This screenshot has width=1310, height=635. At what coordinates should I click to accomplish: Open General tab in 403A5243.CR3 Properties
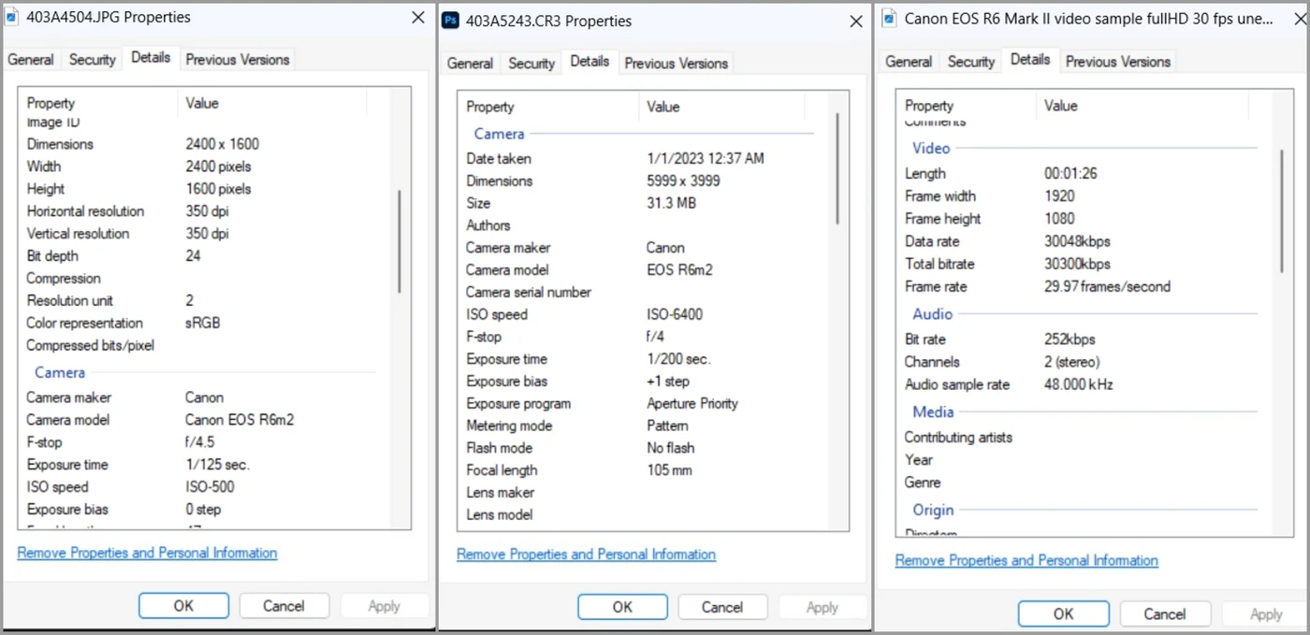click(x=470, y=63)
